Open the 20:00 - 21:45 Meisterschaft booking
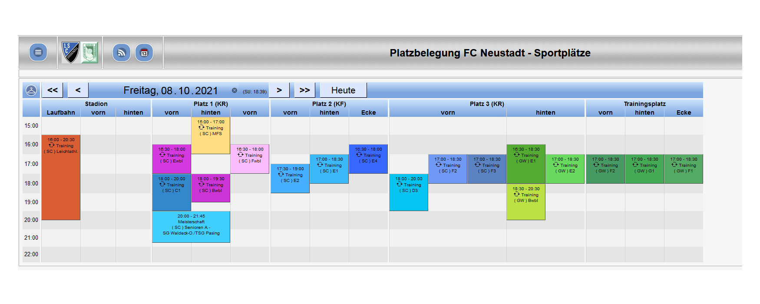This screenshot has width=760, height=304. click(191, 227)
